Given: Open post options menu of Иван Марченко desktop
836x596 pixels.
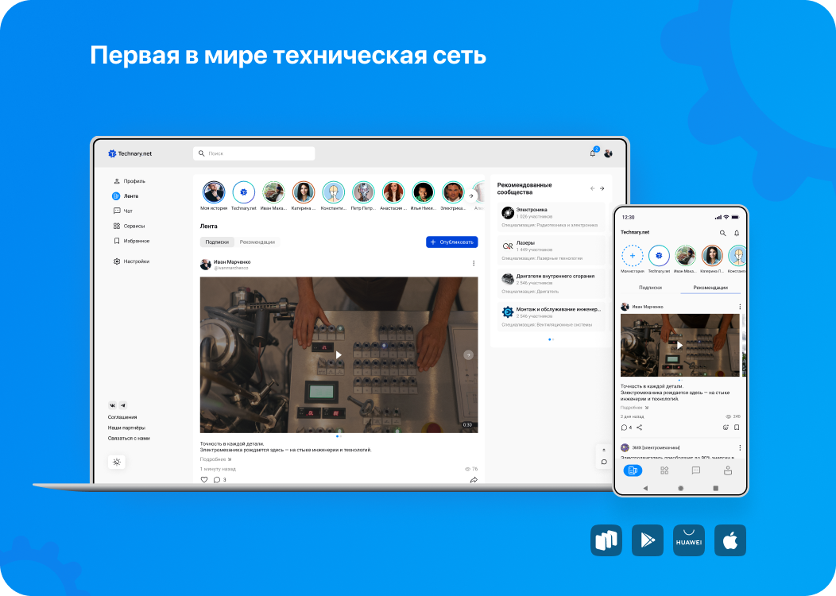Looking at the screenshot, I should (x=474, y=263).
